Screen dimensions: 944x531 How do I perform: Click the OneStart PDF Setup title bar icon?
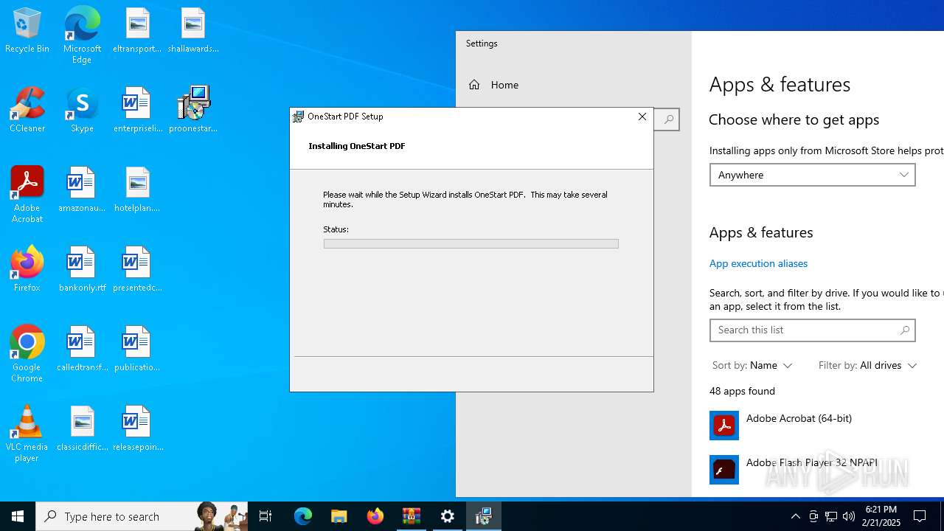pos(298,117)
